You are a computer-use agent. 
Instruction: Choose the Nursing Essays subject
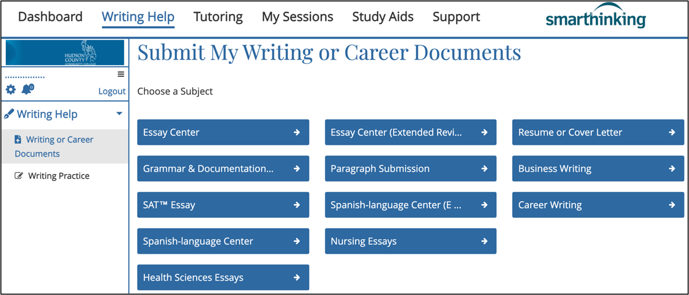click(x=411, y=241)
